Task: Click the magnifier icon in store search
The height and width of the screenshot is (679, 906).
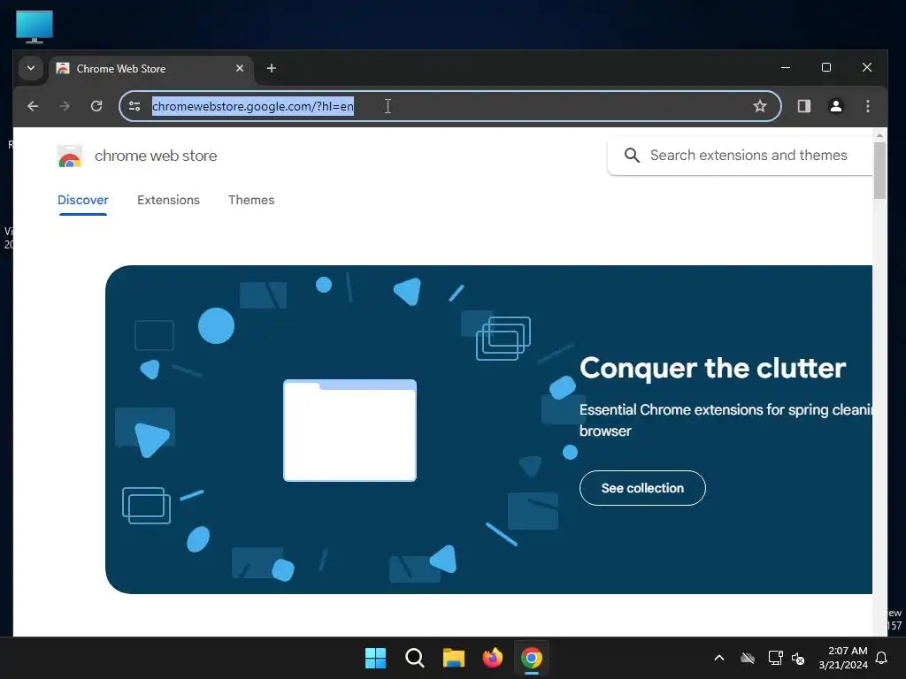Action: point(632,156)
